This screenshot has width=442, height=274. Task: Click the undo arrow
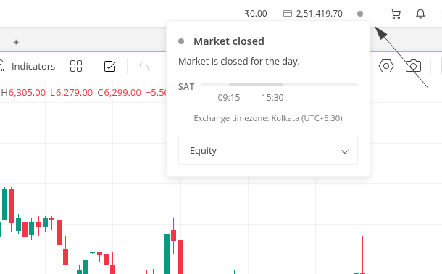tap(143, 66)
